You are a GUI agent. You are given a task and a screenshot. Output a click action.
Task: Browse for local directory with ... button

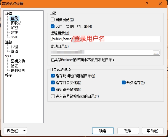coord(156,53)
